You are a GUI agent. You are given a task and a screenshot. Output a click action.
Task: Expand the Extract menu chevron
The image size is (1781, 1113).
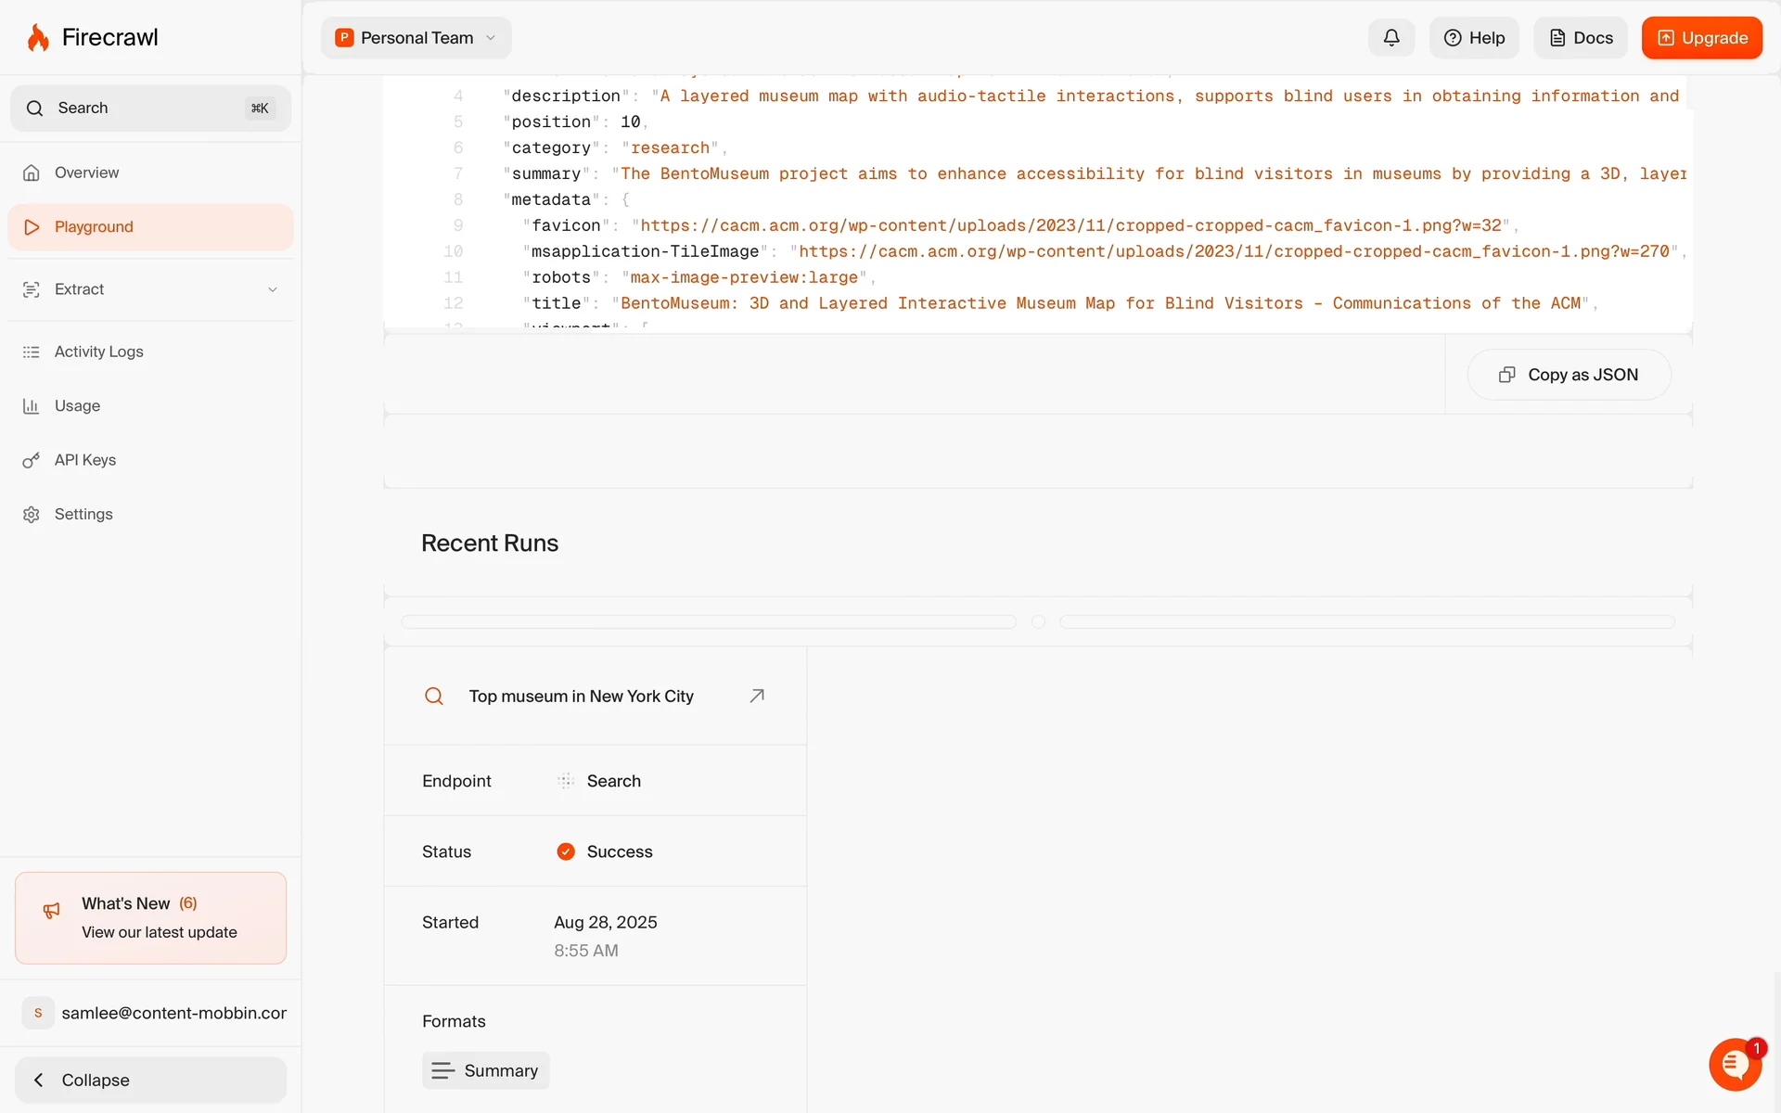(273, 289)
